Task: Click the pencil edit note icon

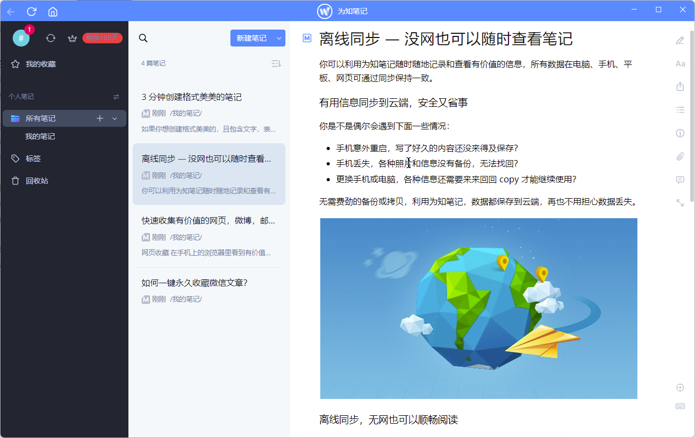Action: [680, 41]
